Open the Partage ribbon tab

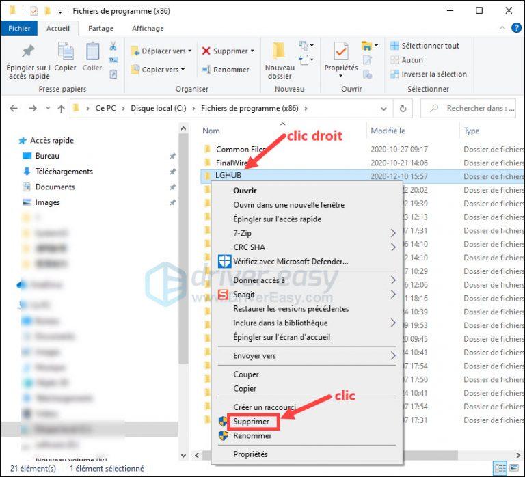pyautogui.click(x=101, y=29)
